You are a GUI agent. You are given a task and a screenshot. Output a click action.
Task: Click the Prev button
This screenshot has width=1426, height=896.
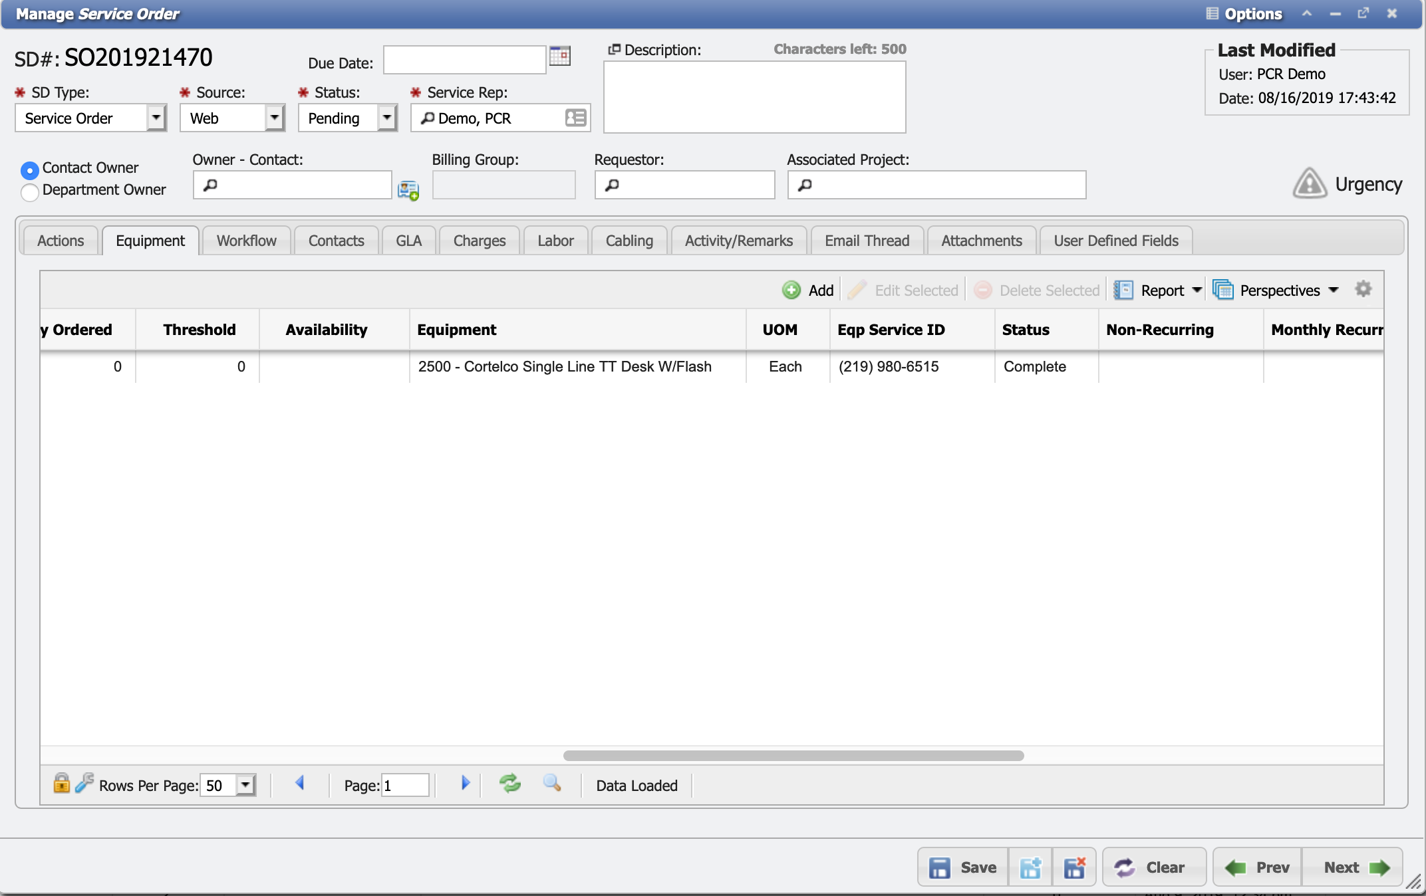tap(1257, 867)
